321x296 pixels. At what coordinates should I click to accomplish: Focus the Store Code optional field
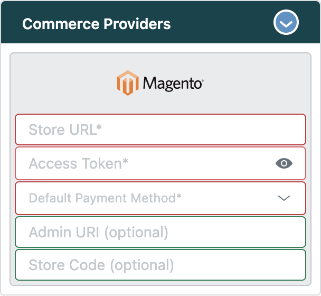click(160, 265)
